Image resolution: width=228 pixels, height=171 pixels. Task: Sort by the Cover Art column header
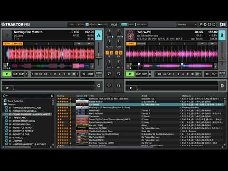point(82,96)
